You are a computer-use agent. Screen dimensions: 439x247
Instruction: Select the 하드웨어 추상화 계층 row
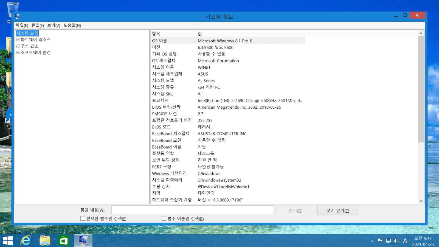coord(228,200)
